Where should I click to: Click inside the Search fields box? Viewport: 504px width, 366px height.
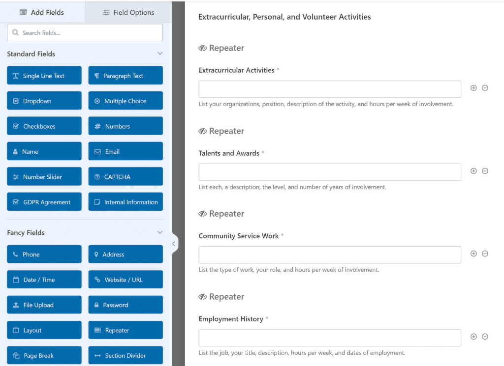coord(84,32)
